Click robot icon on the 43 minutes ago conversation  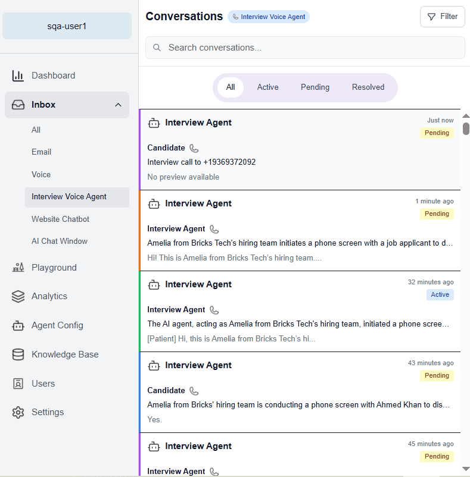click(154, 366)
